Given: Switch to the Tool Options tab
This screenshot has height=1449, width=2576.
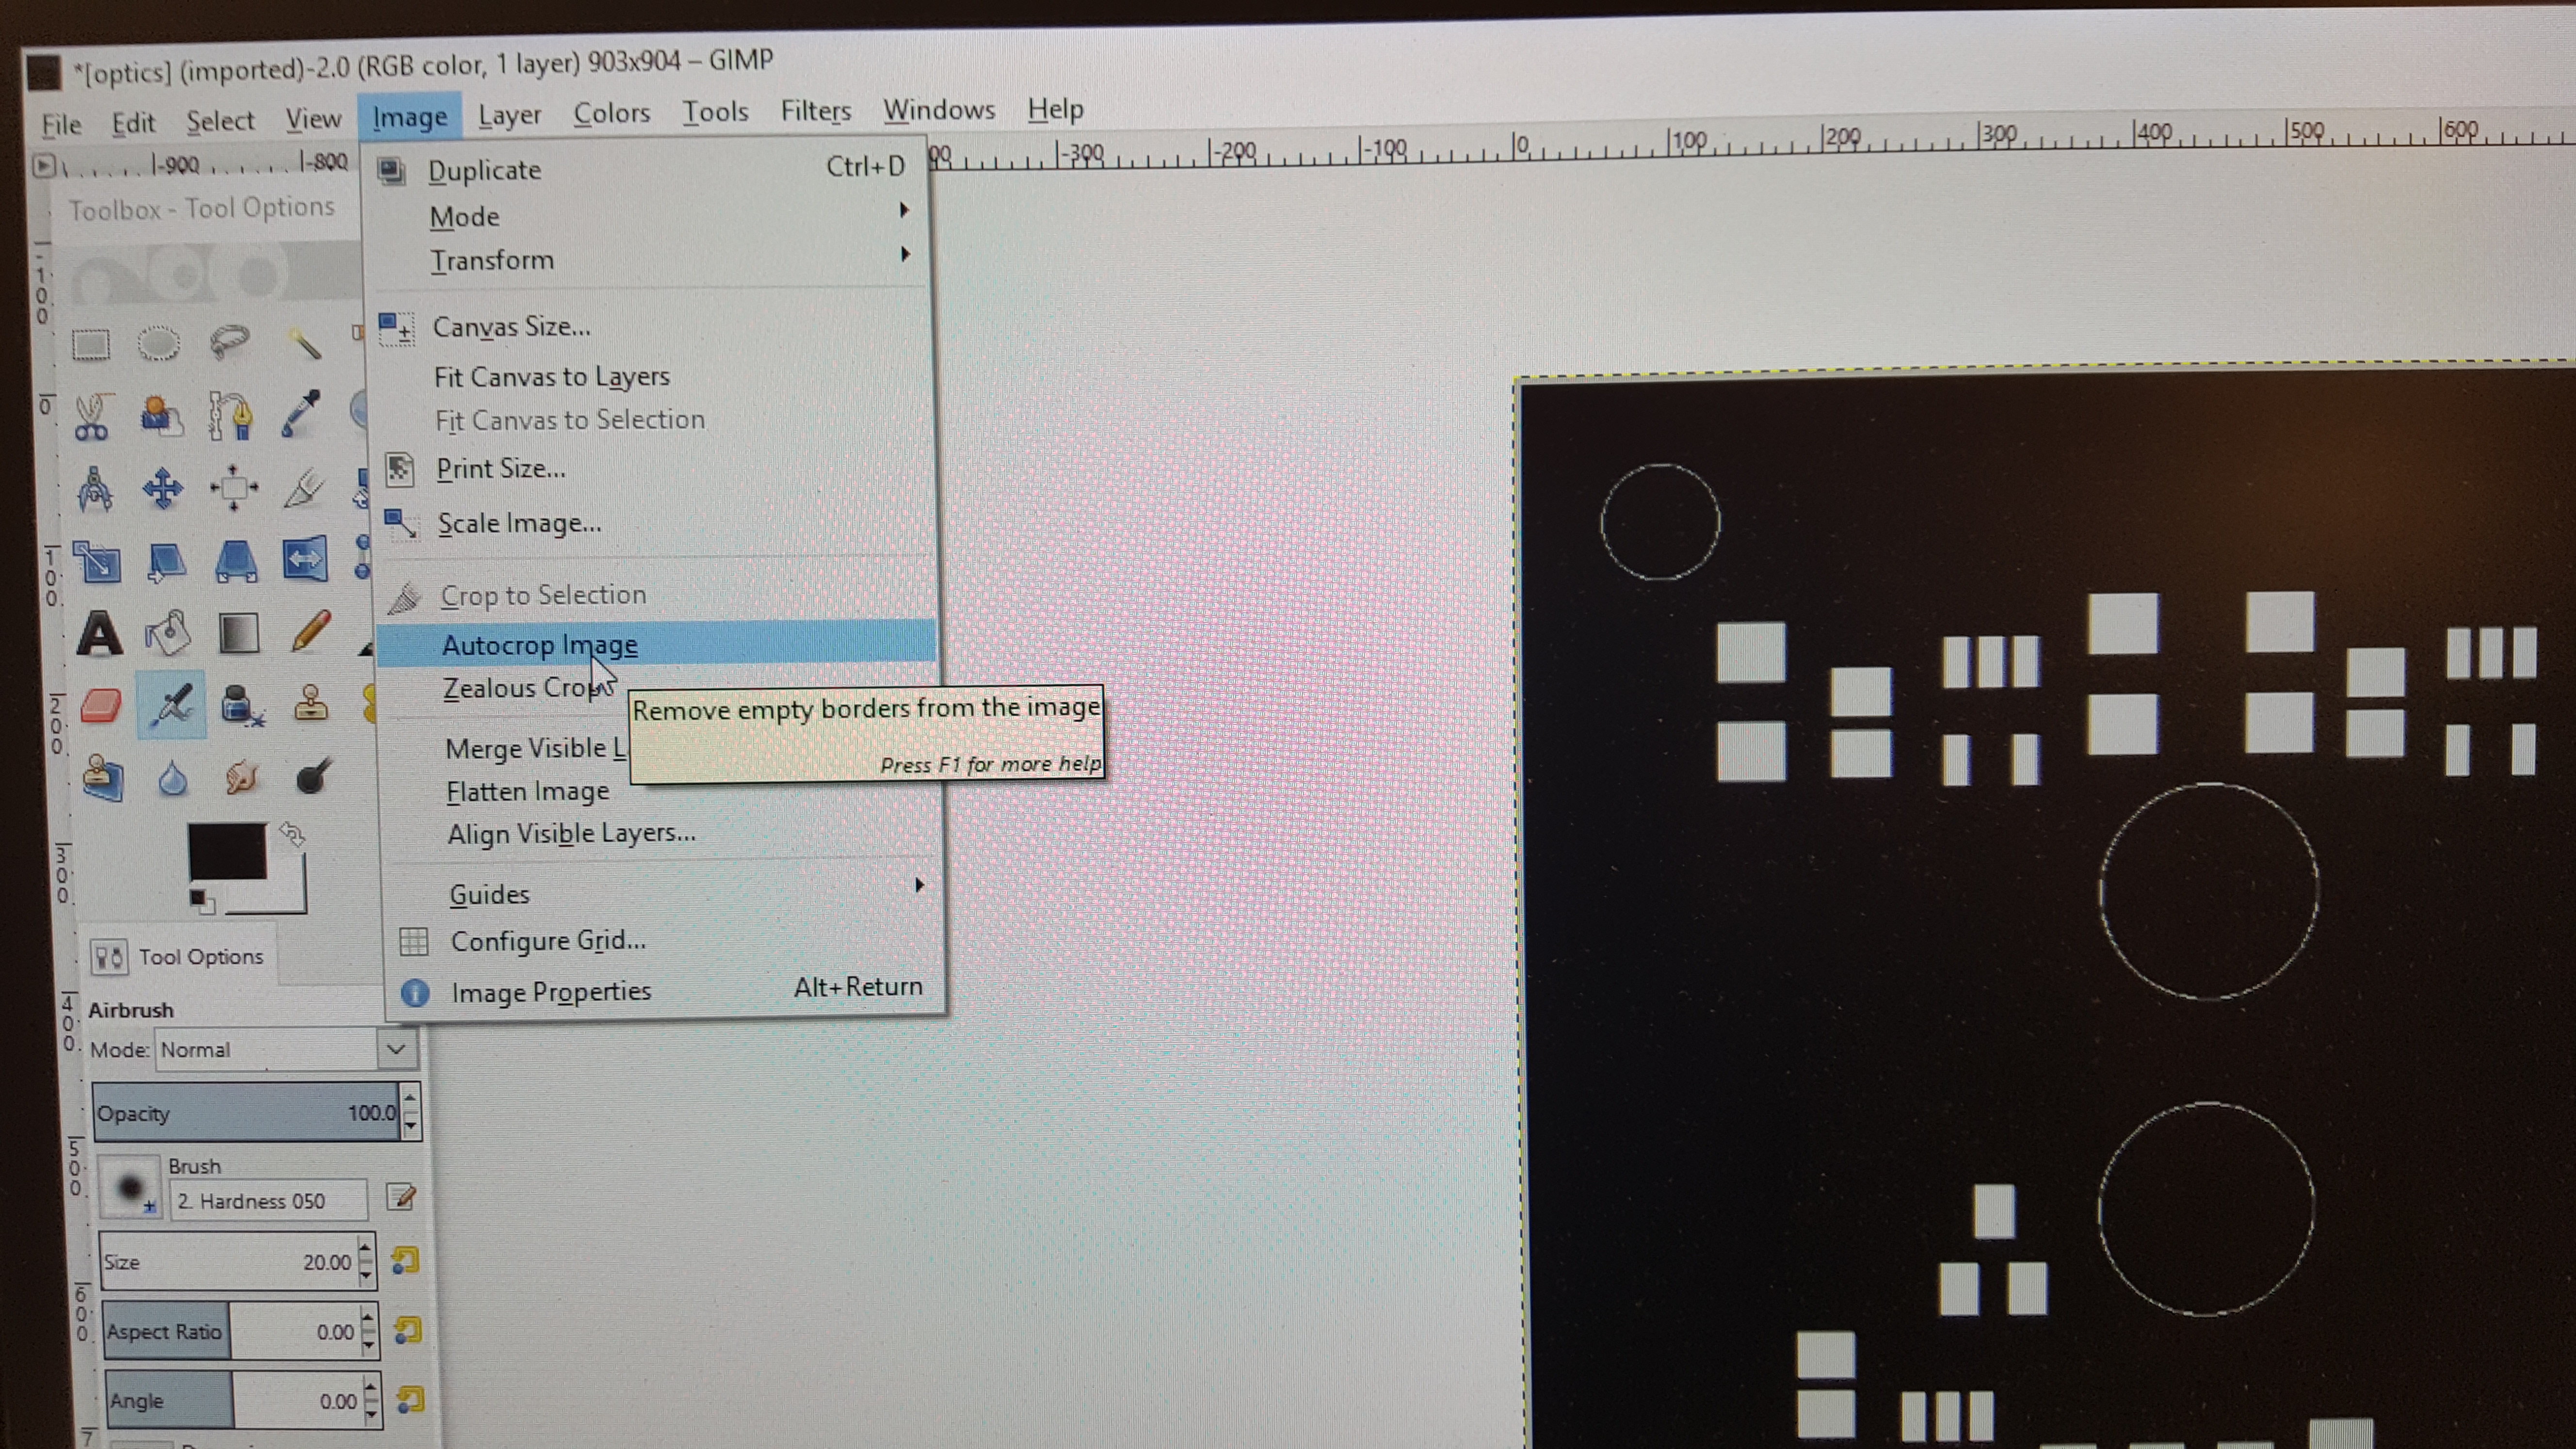Looking at the screenshot, I should [178, 956].
